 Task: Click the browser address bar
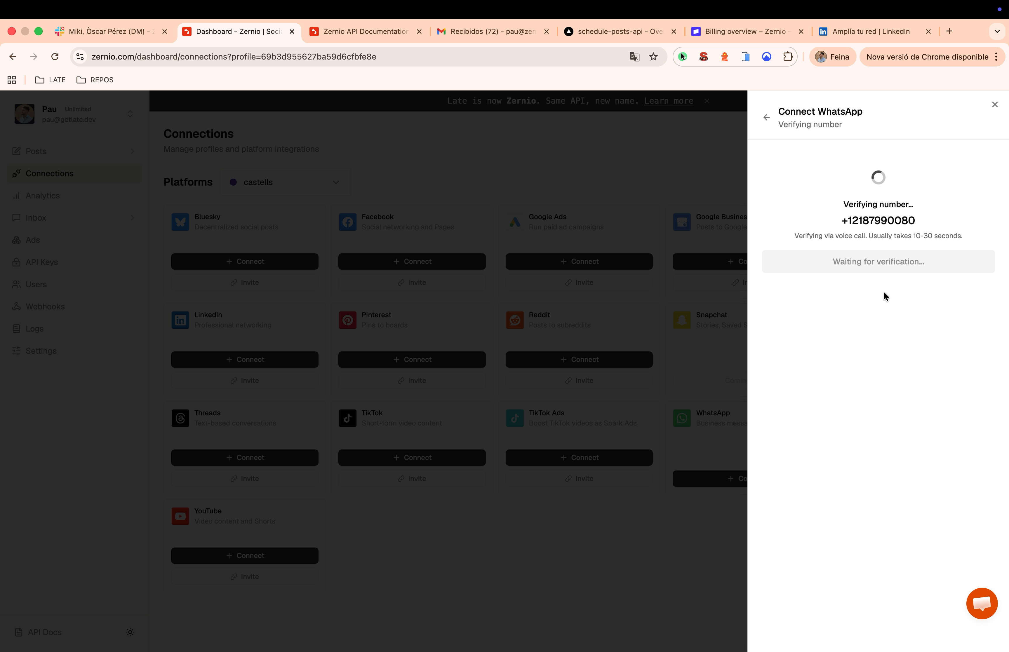point(233,56)
